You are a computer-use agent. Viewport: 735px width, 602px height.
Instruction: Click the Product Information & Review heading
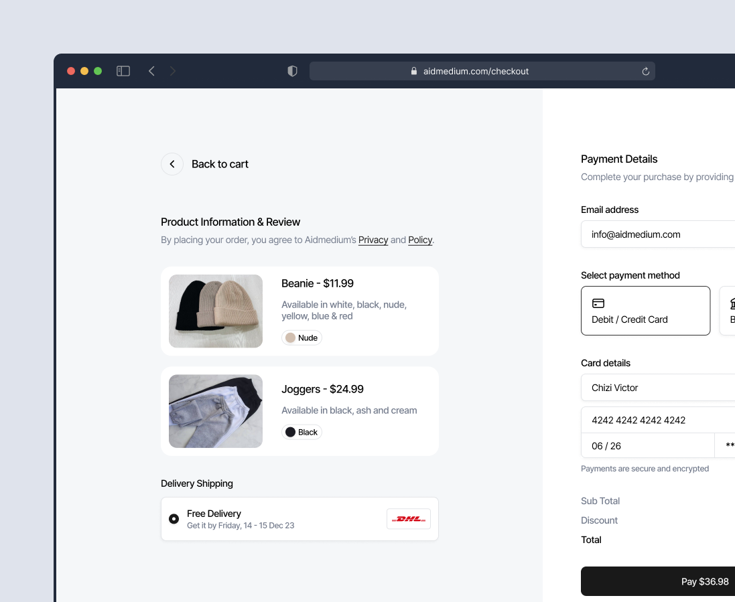(x=230, y=222)
